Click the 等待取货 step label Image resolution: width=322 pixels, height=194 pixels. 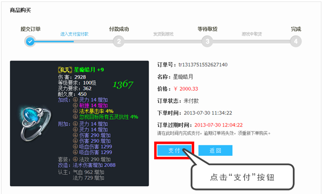click(208, 29)
